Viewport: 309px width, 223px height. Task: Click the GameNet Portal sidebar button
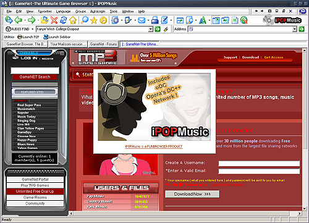(35, 179)
